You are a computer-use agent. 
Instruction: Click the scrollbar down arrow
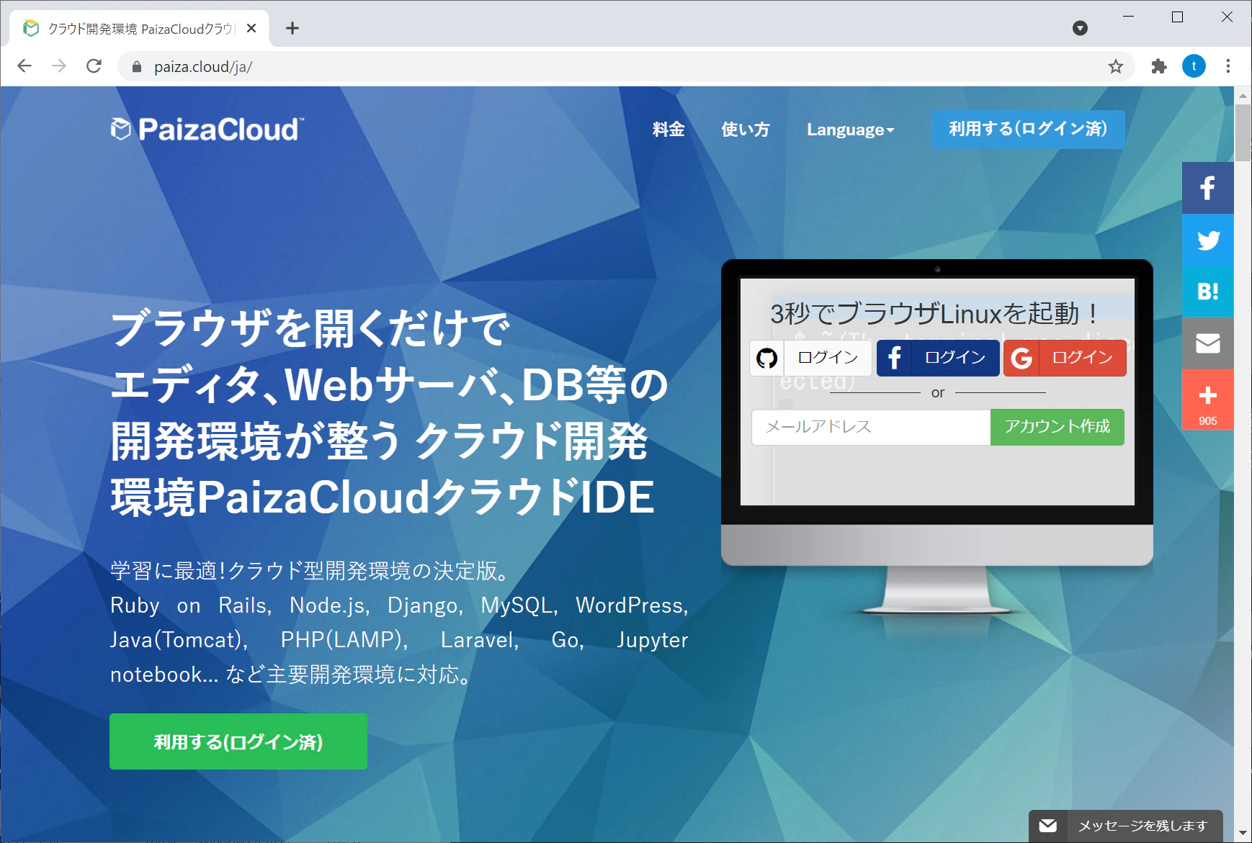[1243, 833]
